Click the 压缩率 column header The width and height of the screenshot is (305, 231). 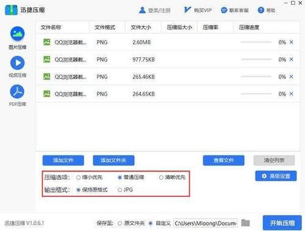(210, 27)
